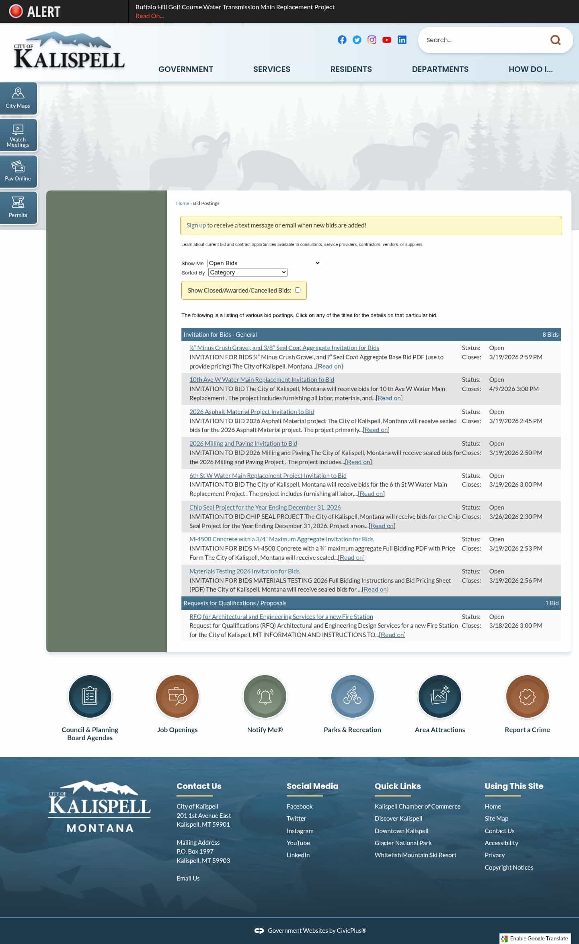
Task: Open the Residents menu
Action: point(351,69)
